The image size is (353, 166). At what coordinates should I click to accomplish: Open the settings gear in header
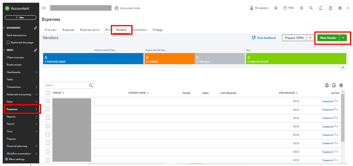click(x=340, y=8)
